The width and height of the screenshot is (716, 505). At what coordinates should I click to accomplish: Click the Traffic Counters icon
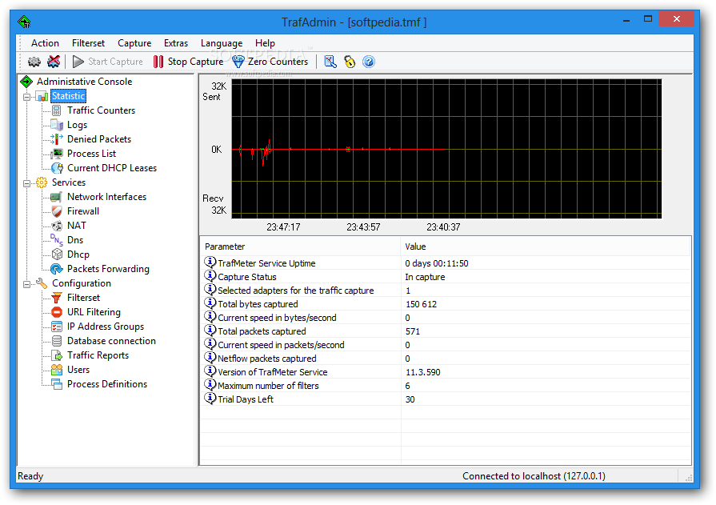pyautogui.click(x=57, y=110)
